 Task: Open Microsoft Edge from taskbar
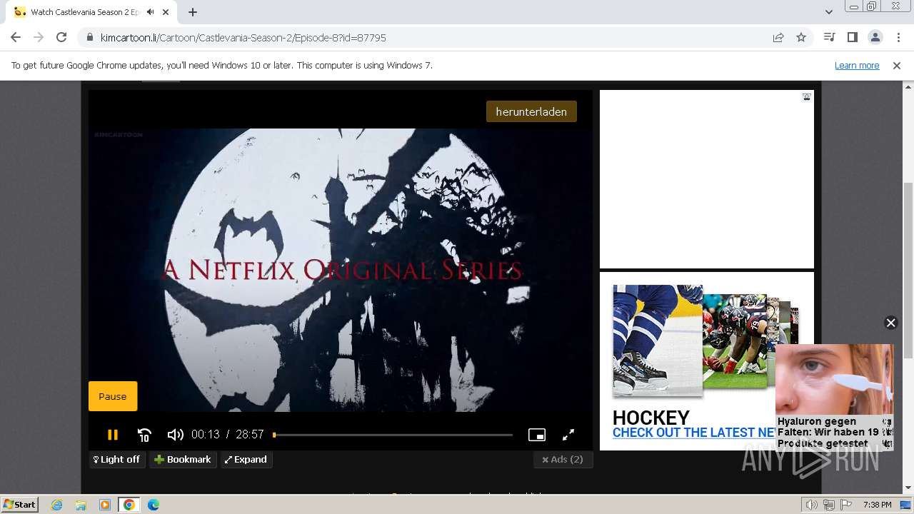coord(153,505)
